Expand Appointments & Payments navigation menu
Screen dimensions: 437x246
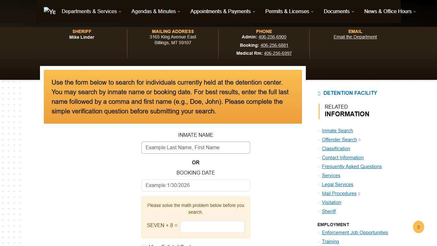pyautogui.click(x=222, y=11)
